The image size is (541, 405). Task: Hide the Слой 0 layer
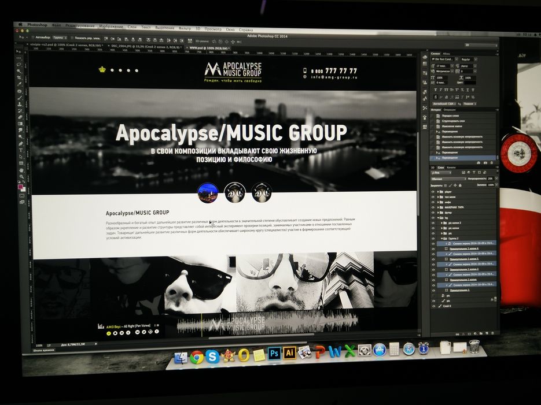click(x=434, y=306)
